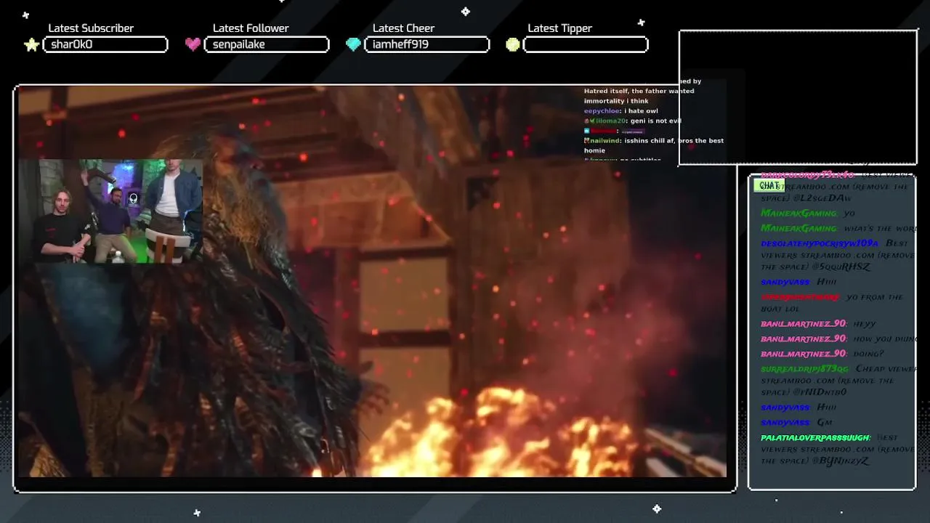This screenshot has height=523, width=930.
Task: Click the yellow star Latest Subscriber icon
Action: 31,45
